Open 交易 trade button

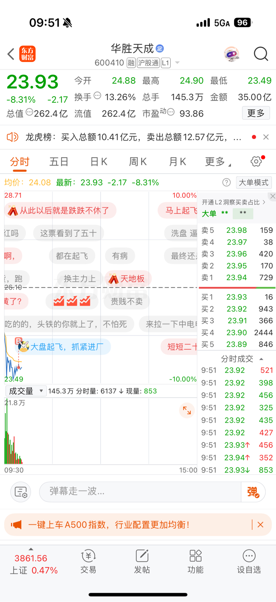click(x=88, y=562)
